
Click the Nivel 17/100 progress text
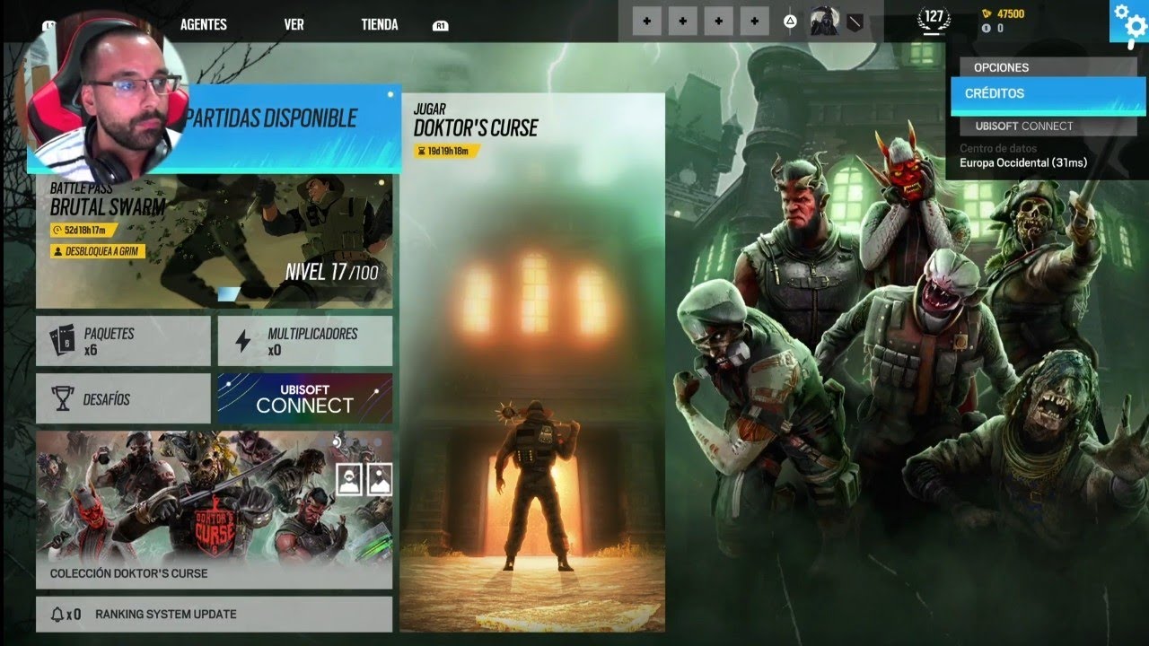(332, 271)
